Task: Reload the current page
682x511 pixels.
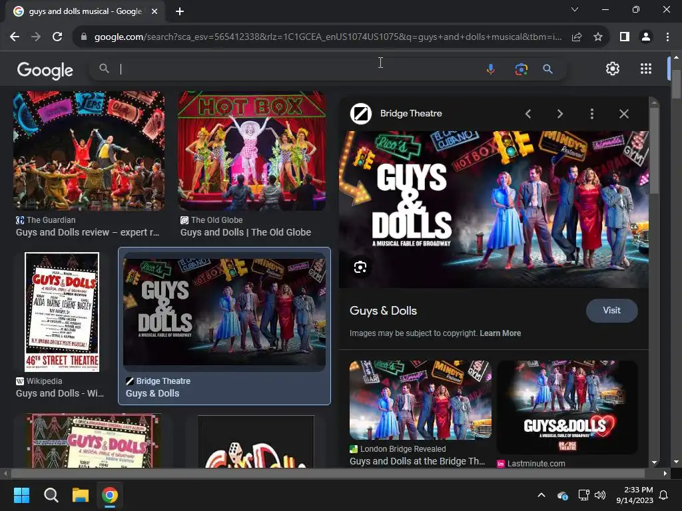Action: (57, 37)
